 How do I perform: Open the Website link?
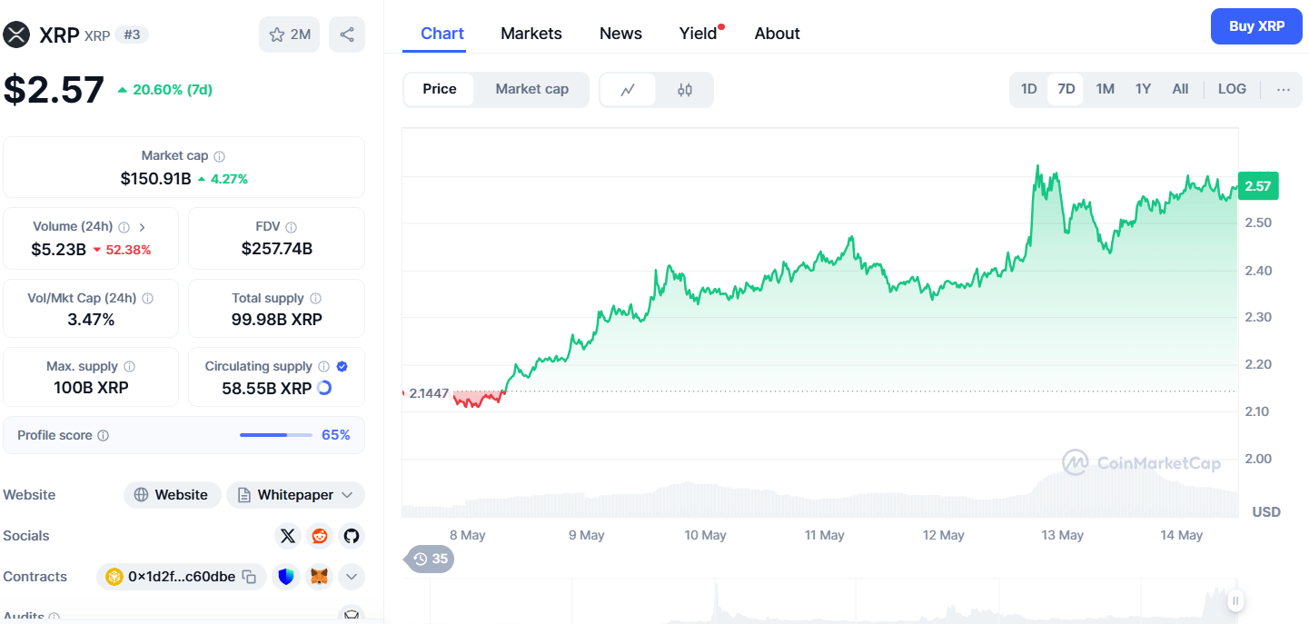tap(172, 495)
